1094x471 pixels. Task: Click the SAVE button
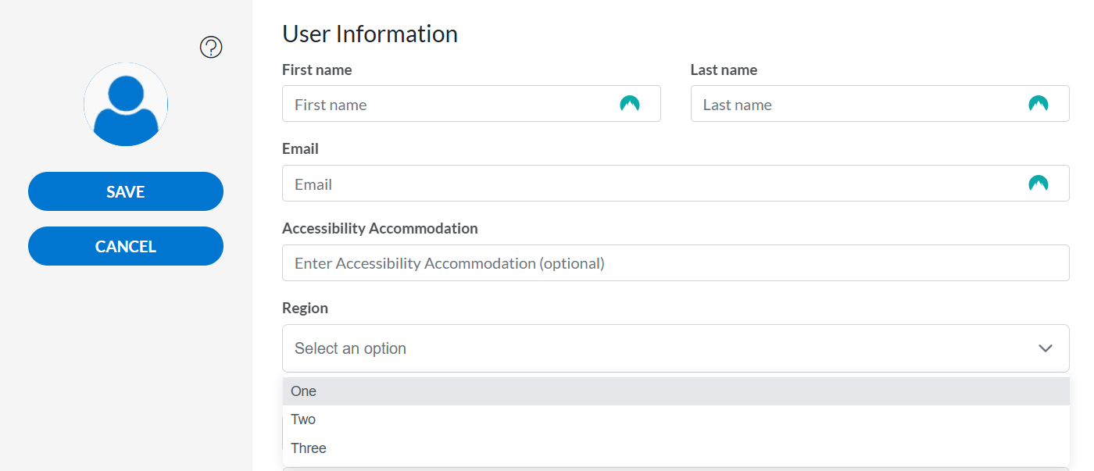(126, 191)
